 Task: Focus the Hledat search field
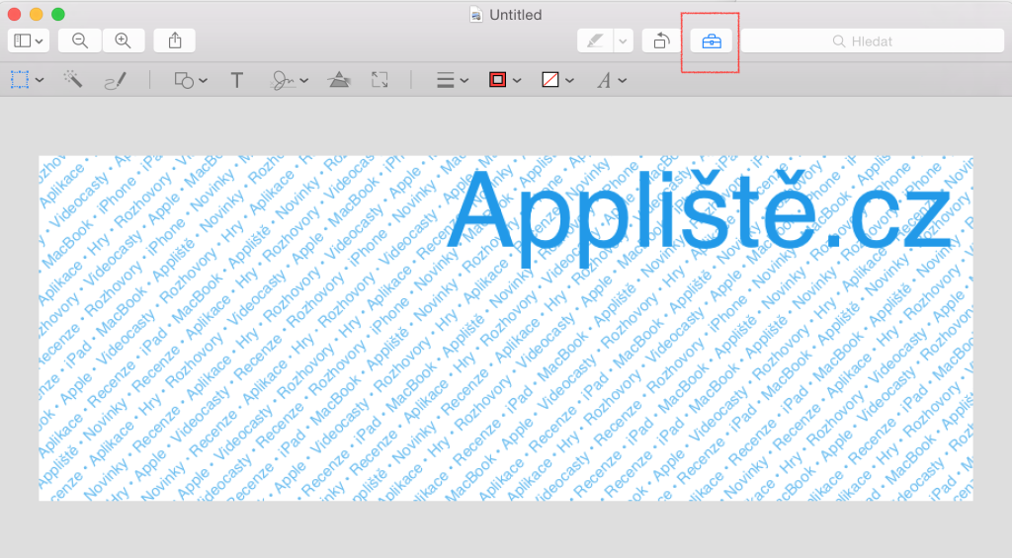[x=872, y=41]
